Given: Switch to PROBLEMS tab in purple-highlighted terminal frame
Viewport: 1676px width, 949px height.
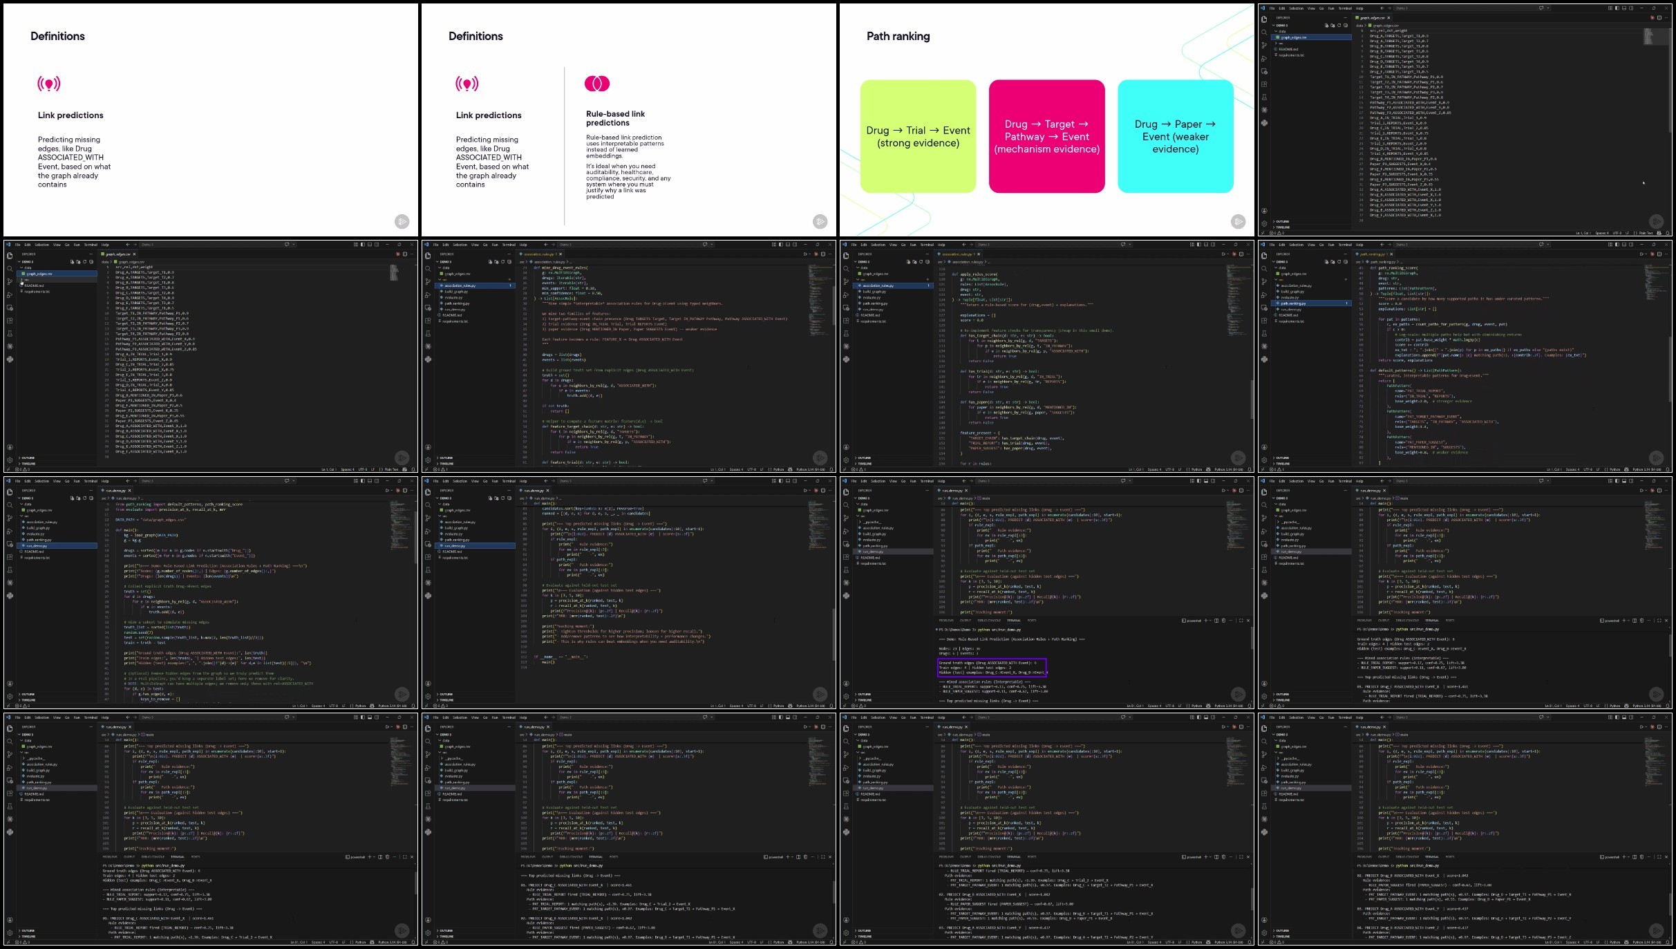Looking at the screenshot, I should (946, 621).
